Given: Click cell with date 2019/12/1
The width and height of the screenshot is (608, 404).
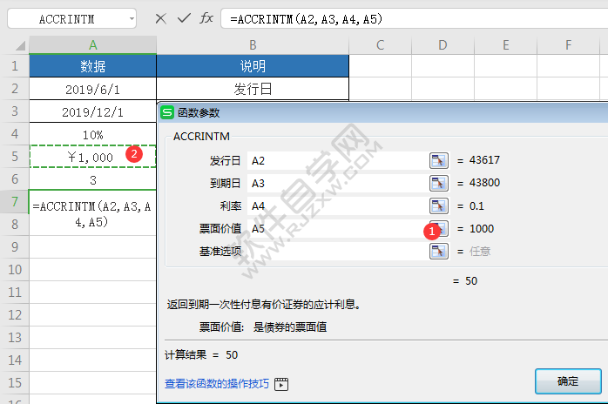Looking at the screenshot, I should pos(92,111).
